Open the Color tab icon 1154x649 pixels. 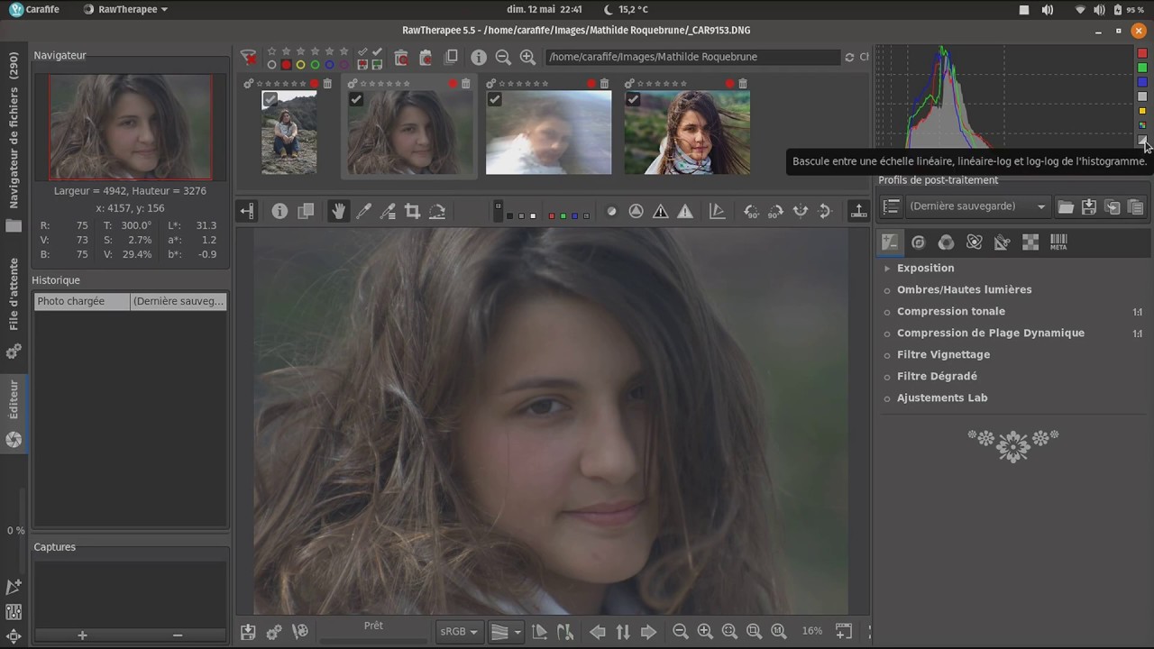(x=946, y=242)
